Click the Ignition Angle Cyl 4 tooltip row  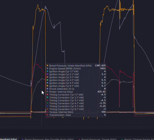(x=76, y=80)
